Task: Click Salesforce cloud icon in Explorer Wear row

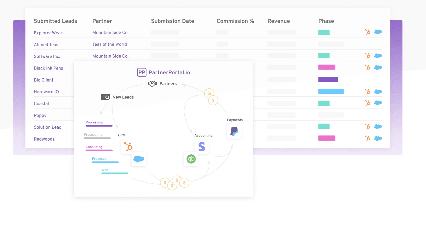Action: (x=378, y=32)
